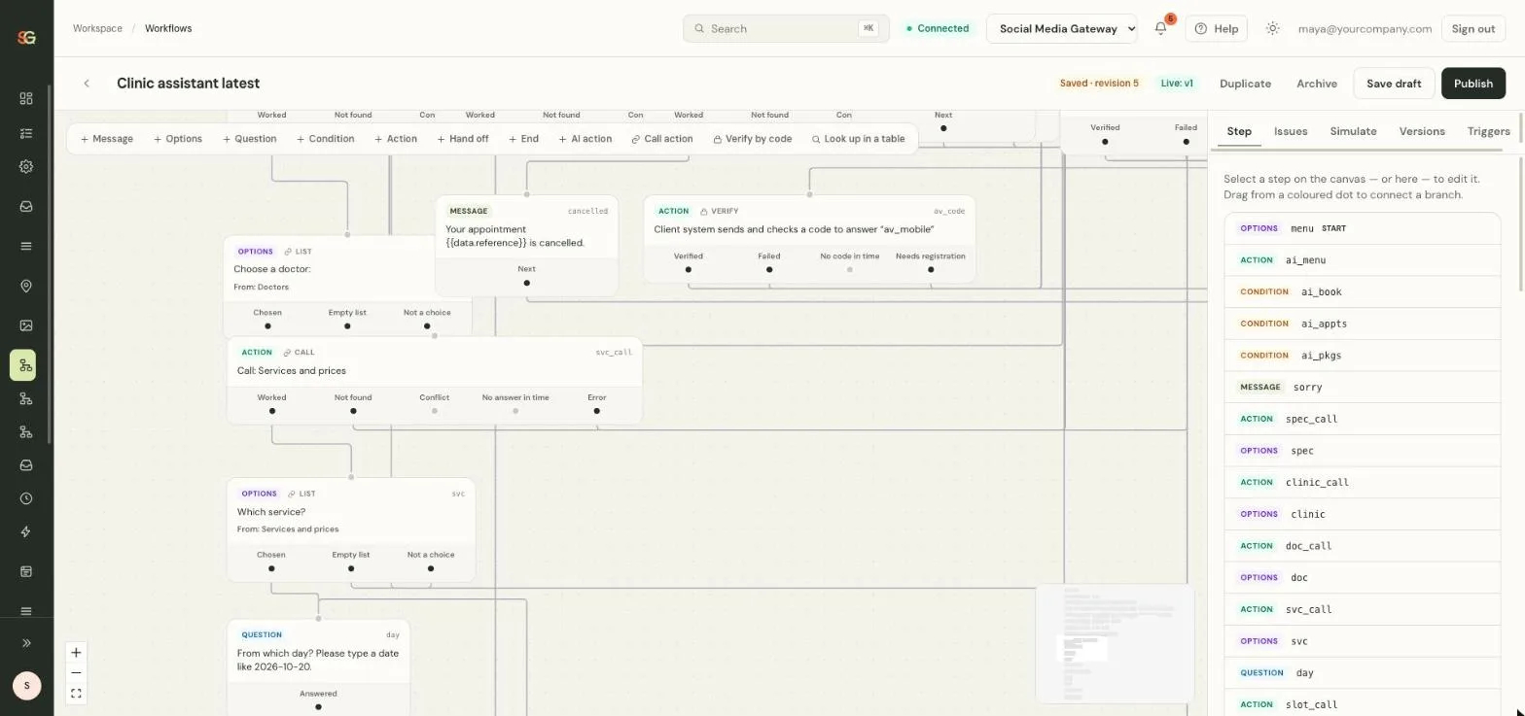Toggle the light/dark theme sun icon
Image resolution: width=1525 pixels, height=716 pixels.
(1272, 28)
